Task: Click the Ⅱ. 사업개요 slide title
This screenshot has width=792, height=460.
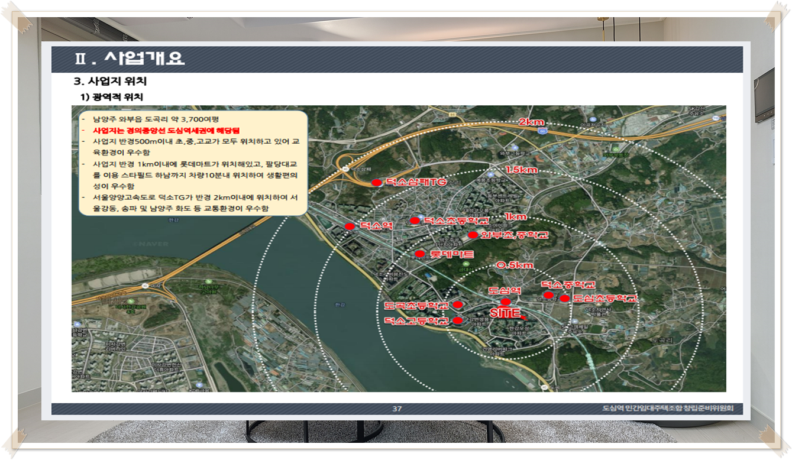Action: click(130, 59)
